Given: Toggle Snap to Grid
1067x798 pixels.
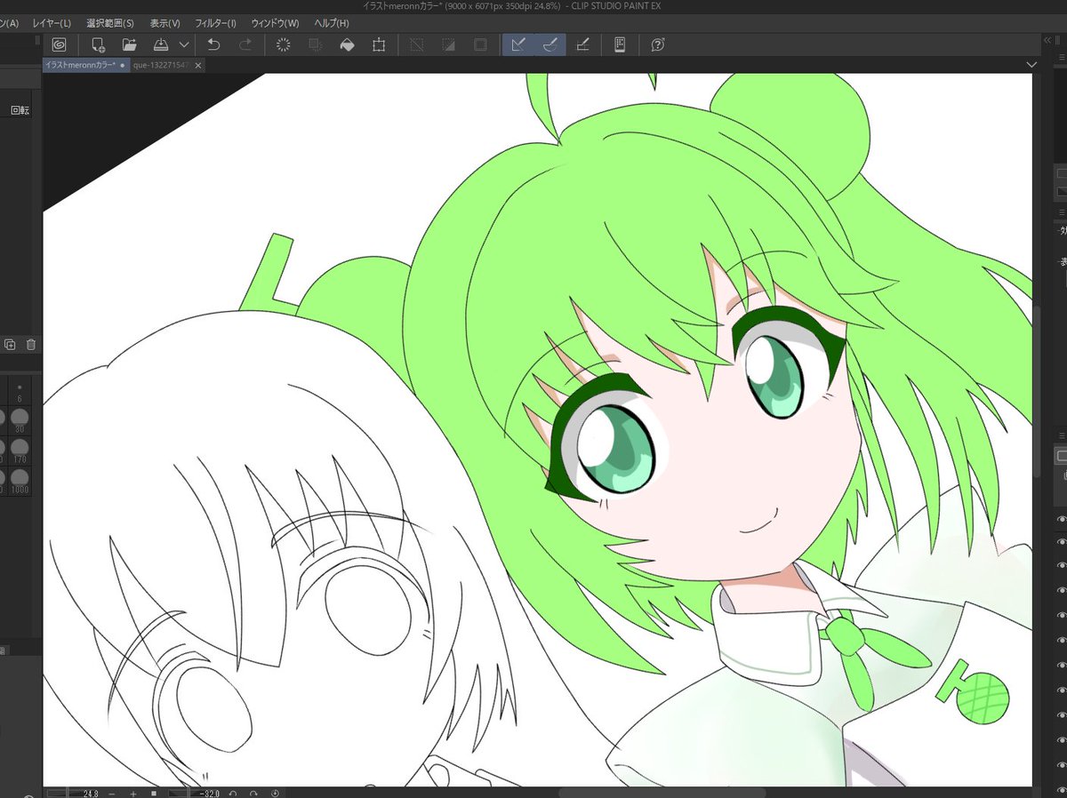Looking at the screenshot, I should pos(582,44).
